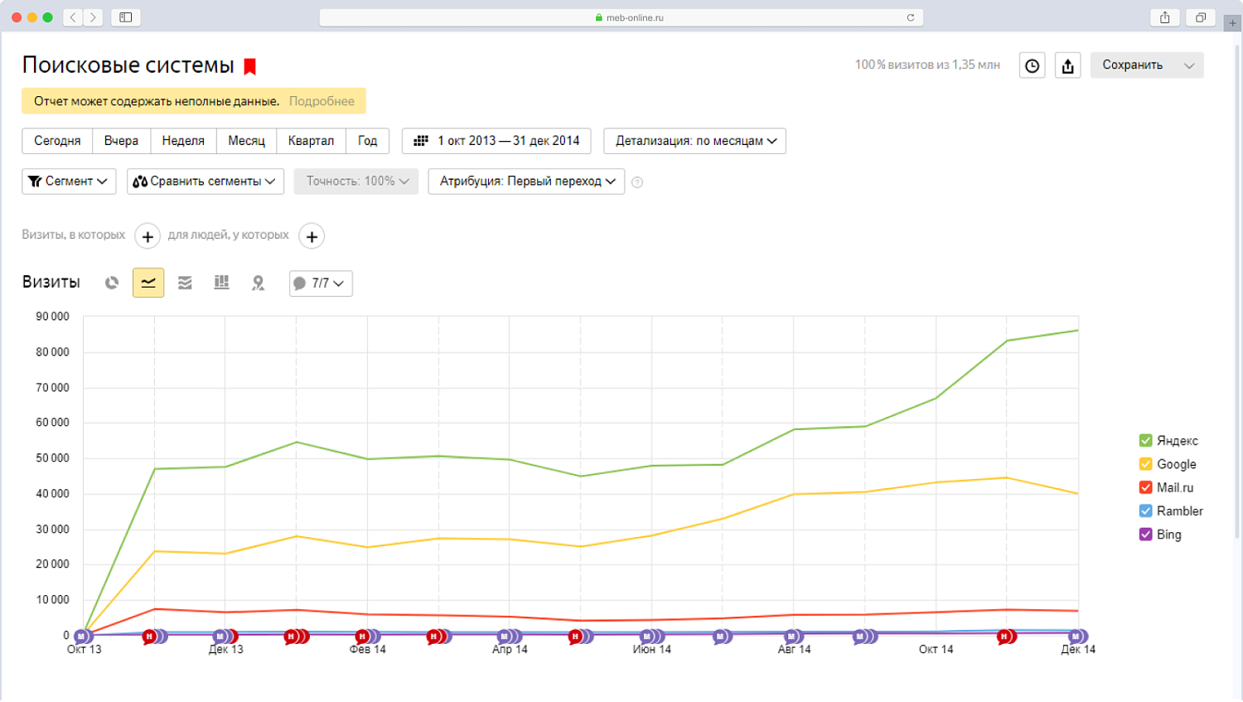This screenshot has height=702, width=1243.
Task: Open the Сравнить сегменты dropdown
Action: (x=205, y=181)
